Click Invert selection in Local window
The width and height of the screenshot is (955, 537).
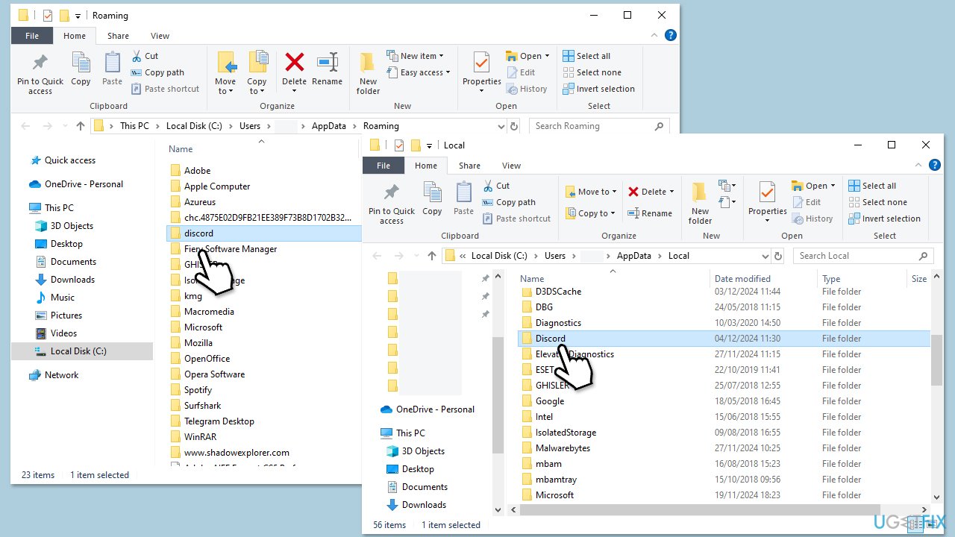click(x=885, y=219)
